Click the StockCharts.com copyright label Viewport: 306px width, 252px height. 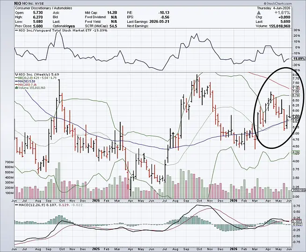click(x=277, y=4)
